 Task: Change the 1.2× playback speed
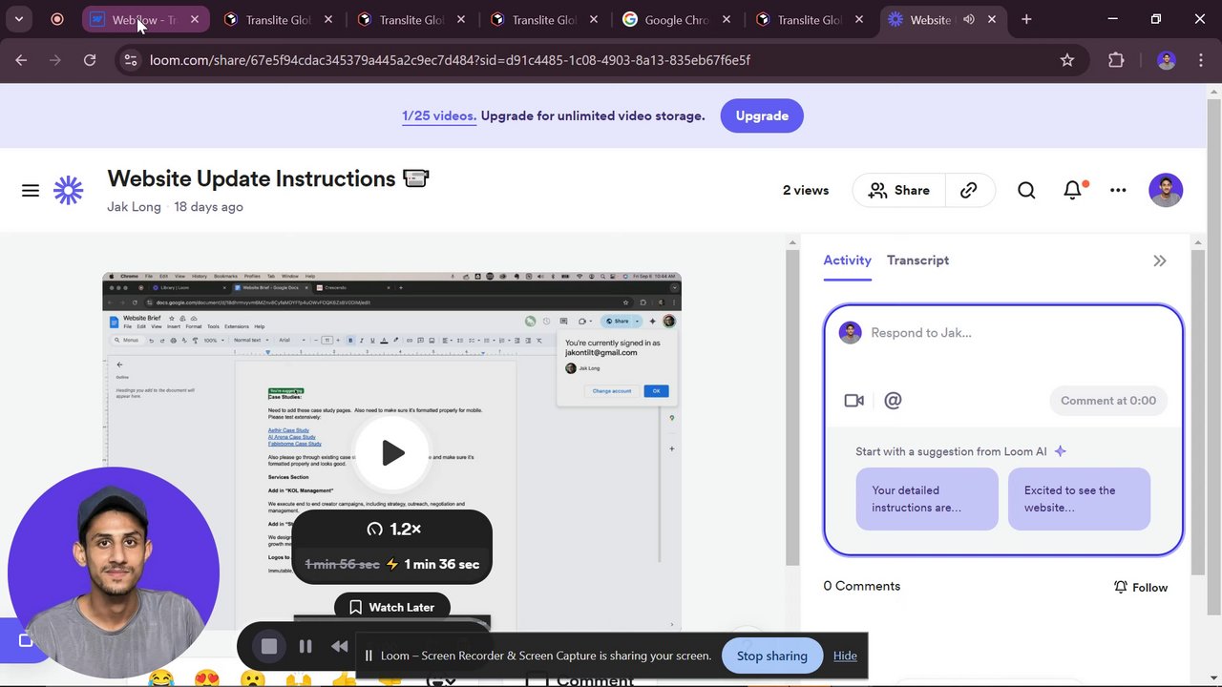[x=392, y=530]
